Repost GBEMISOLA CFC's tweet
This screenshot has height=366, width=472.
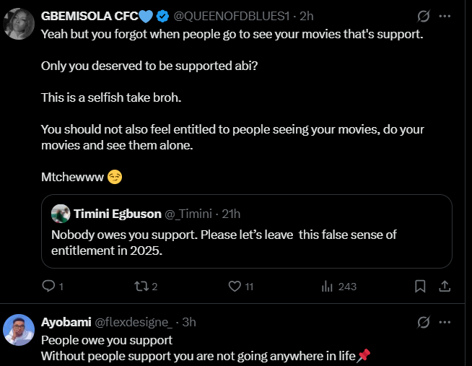tap(141, 287)
